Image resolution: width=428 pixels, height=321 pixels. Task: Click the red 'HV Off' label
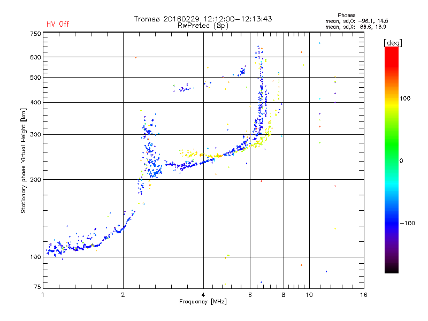(x=58, y=24)
